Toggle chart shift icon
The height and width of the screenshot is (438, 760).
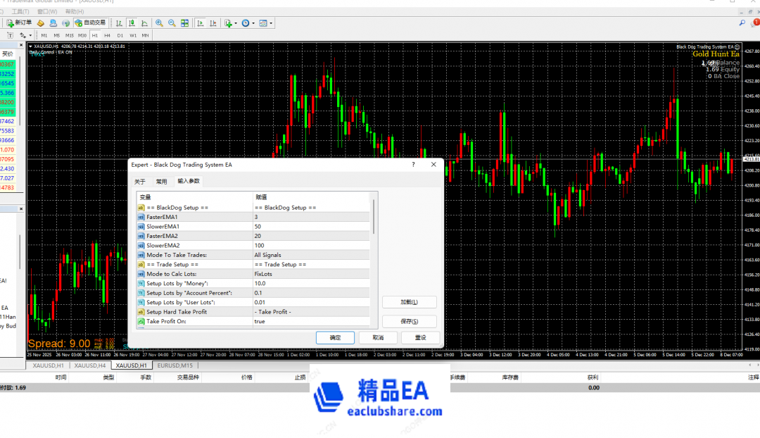click(x=213, y=23)
